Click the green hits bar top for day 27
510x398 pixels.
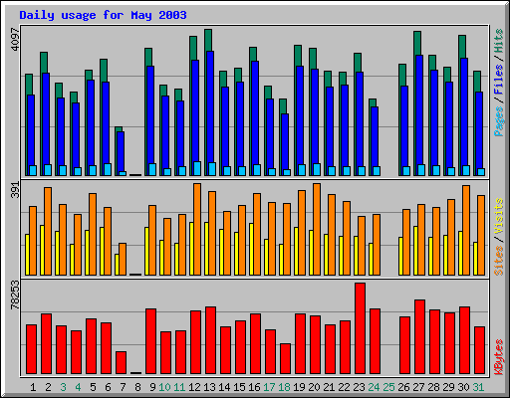pos(417,43)
